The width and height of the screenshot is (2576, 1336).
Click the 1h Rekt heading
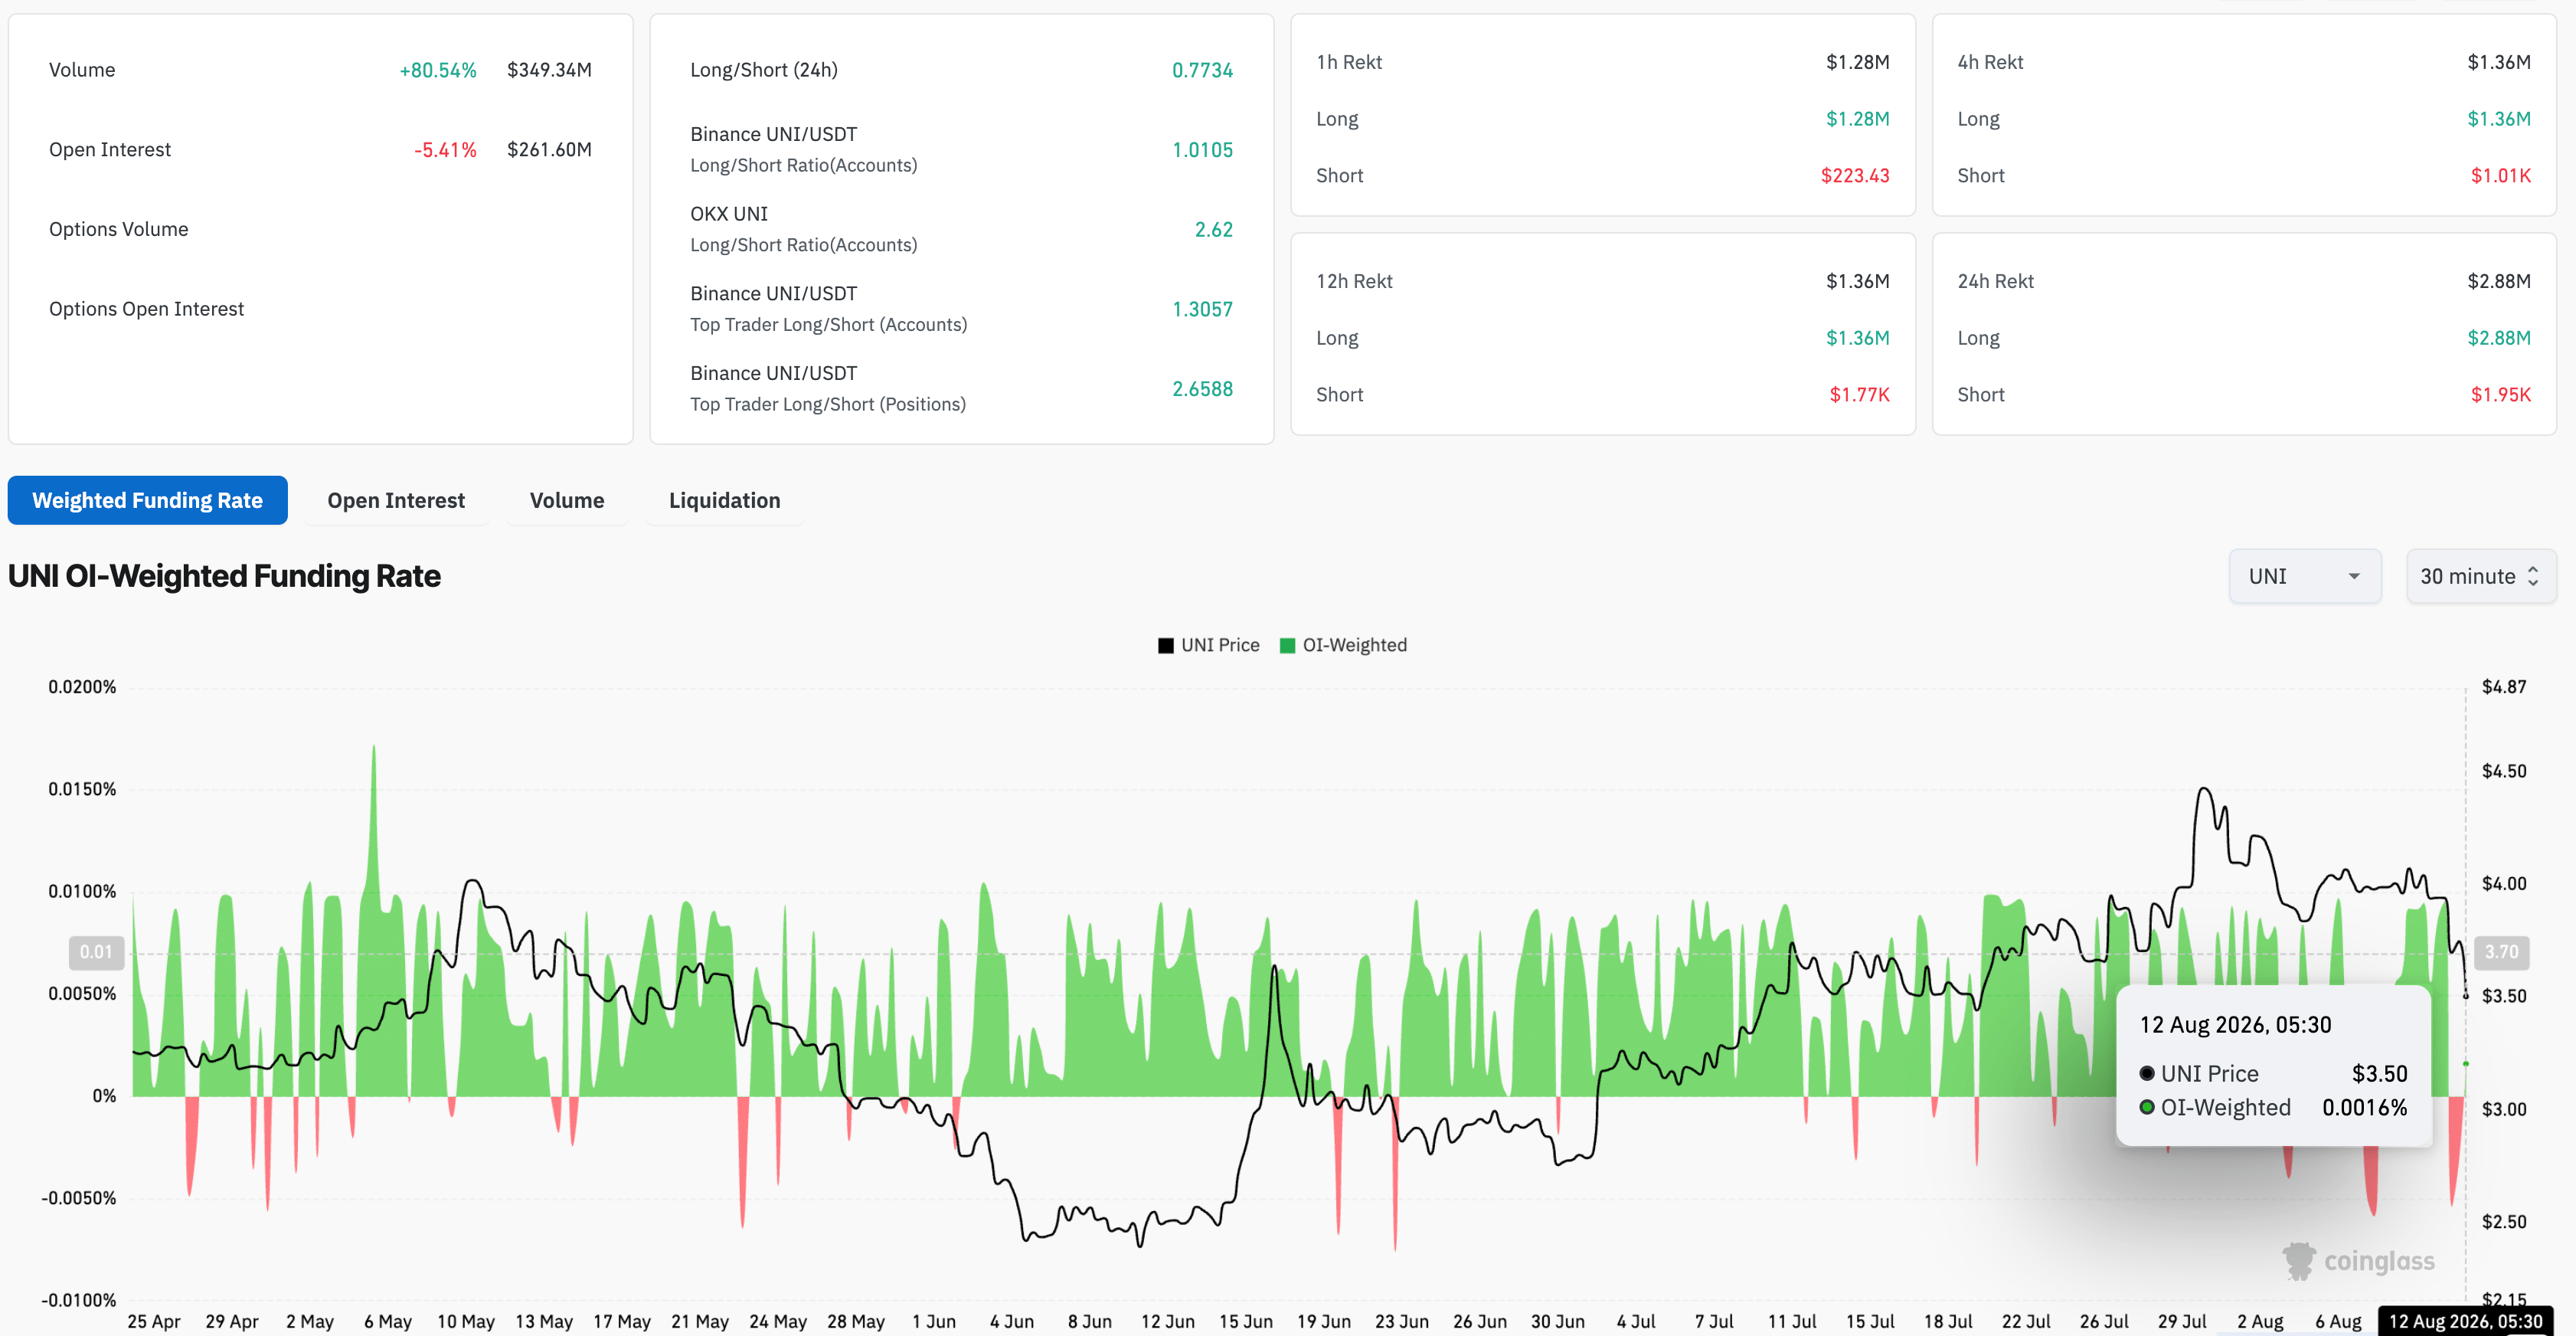coord(1349,62)
